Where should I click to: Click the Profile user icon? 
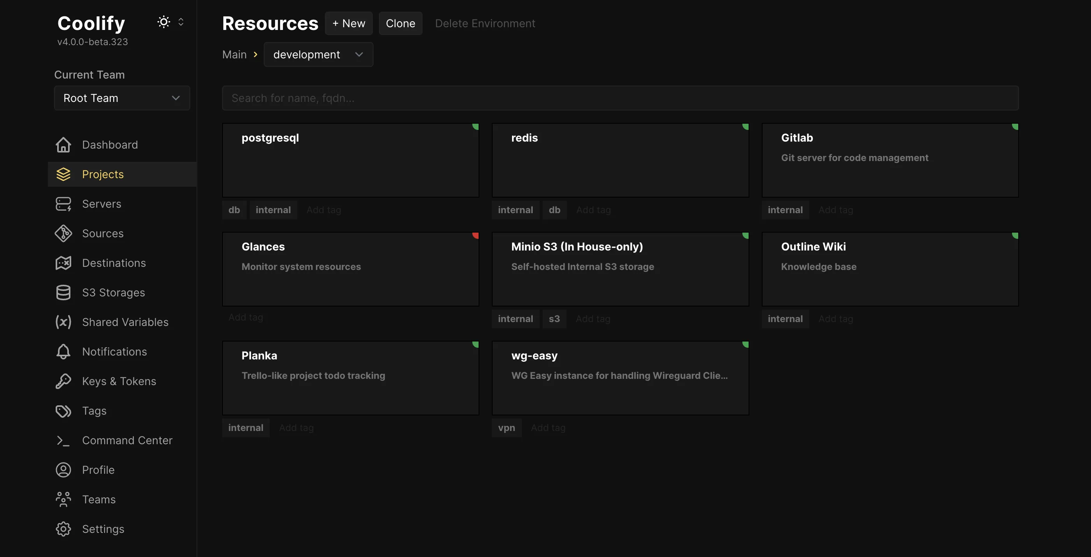point(63,470)
